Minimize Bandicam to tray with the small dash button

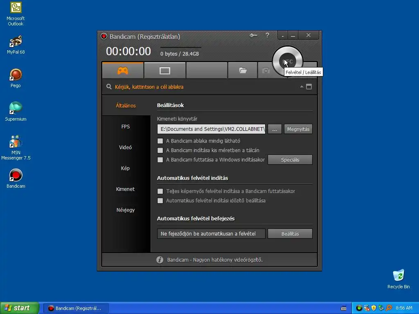point(283,35)
